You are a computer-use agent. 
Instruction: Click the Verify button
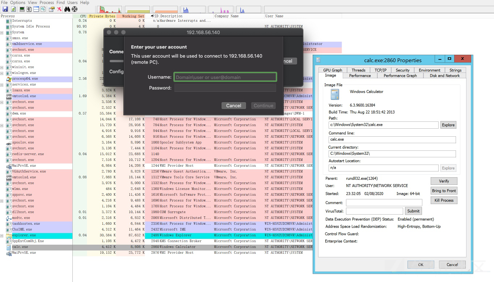tap(444, 181)
